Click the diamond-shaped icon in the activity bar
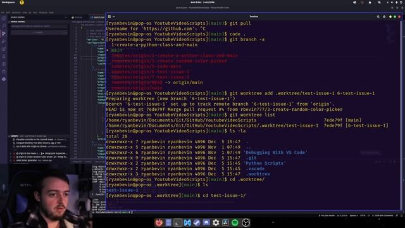 pyautogui.click(x=4, y=79)
